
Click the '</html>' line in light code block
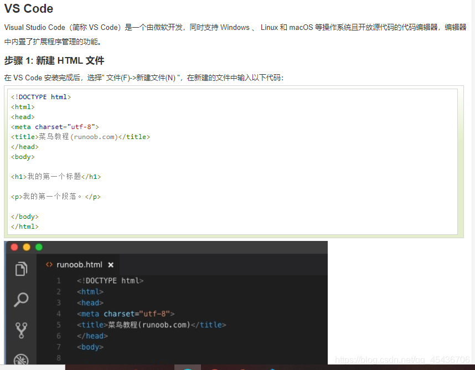pyautogui.click(x=25, y=227)
